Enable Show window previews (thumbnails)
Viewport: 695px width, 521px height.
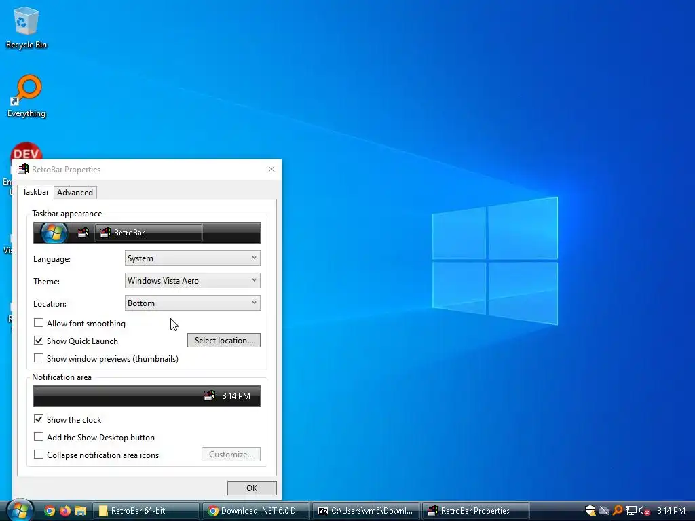(39, 358)
